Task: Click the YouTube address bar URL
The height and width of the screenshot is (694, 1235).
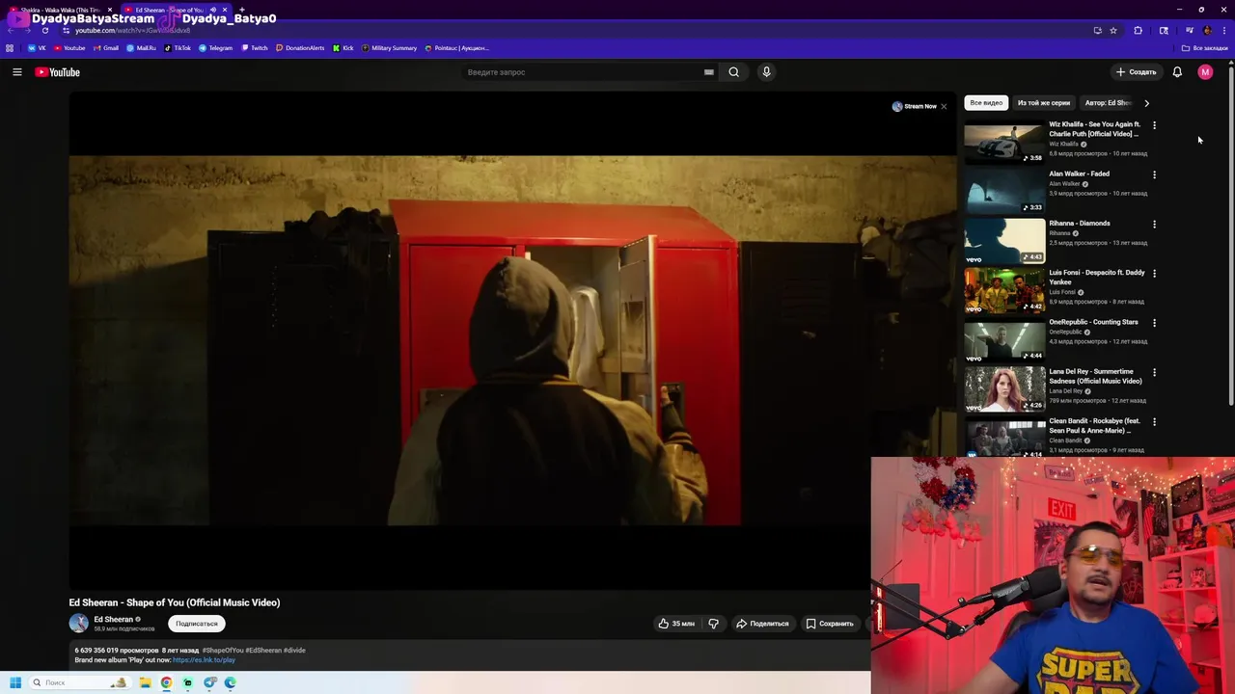Action: [x=133, y=31]
